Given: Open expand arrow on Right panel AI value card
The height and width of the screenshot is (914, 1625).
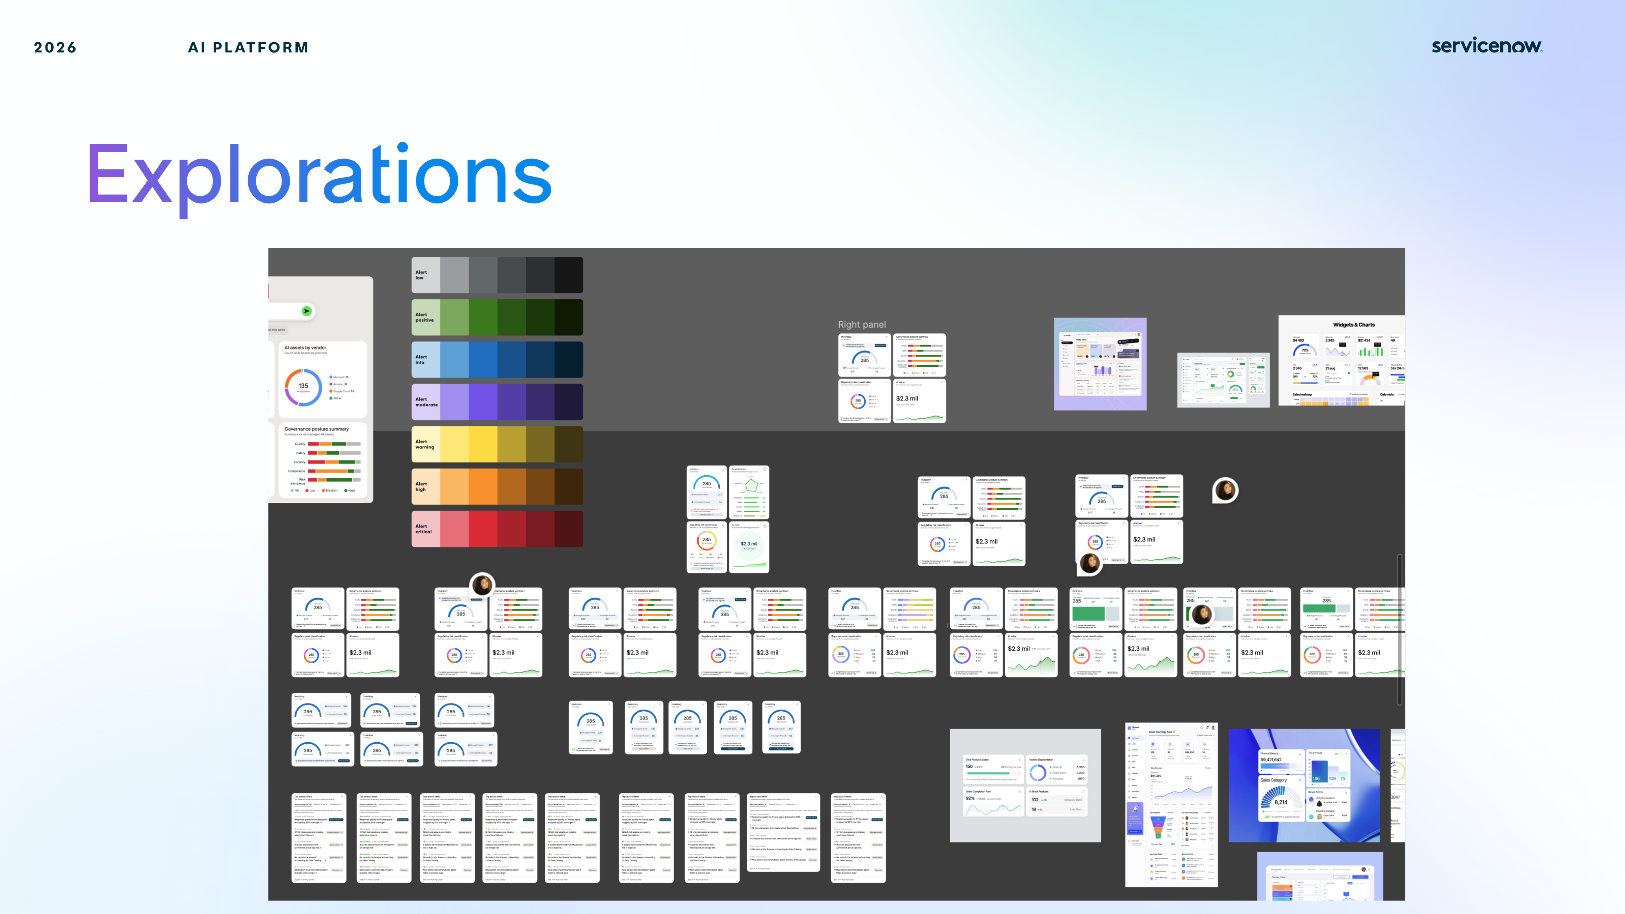Looking at the screenshot, I should pyautogui.click(x=941, y=382).
